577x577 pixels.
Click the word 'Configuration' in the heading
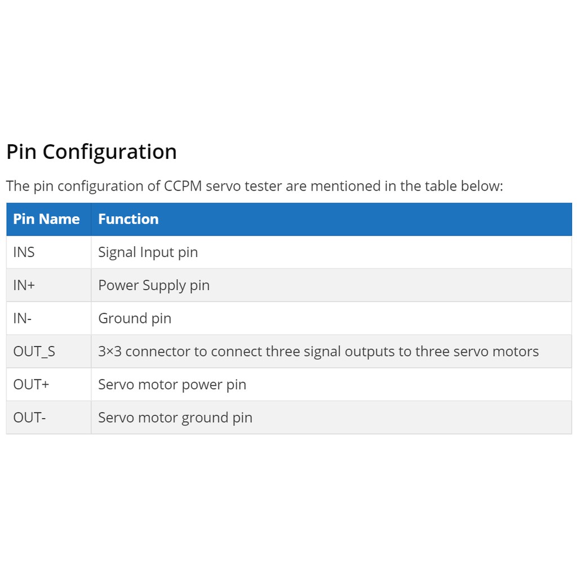[110, 152]
